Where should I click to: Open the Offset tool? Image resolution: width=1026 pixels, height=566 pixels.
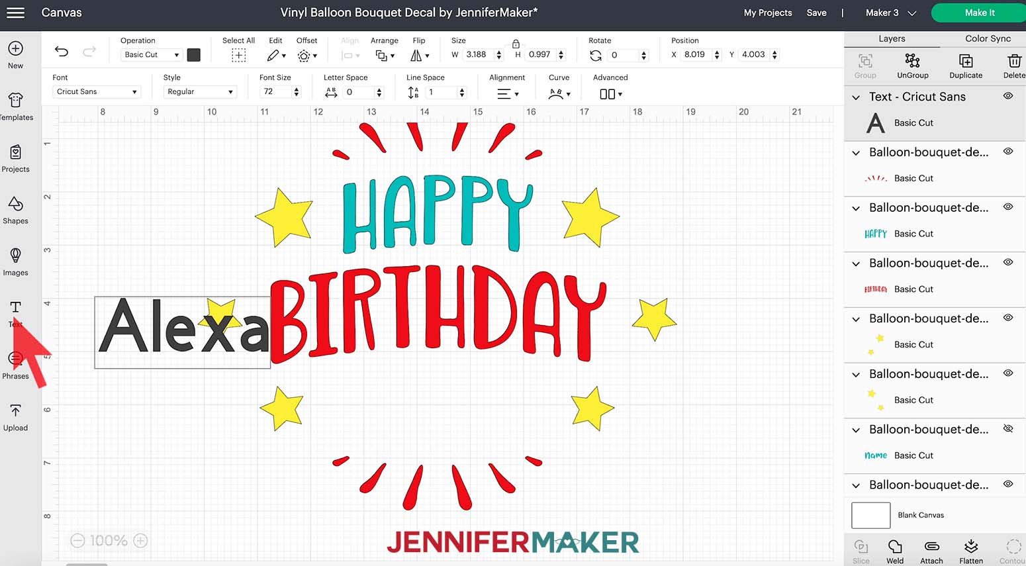(x=307, y=56)
